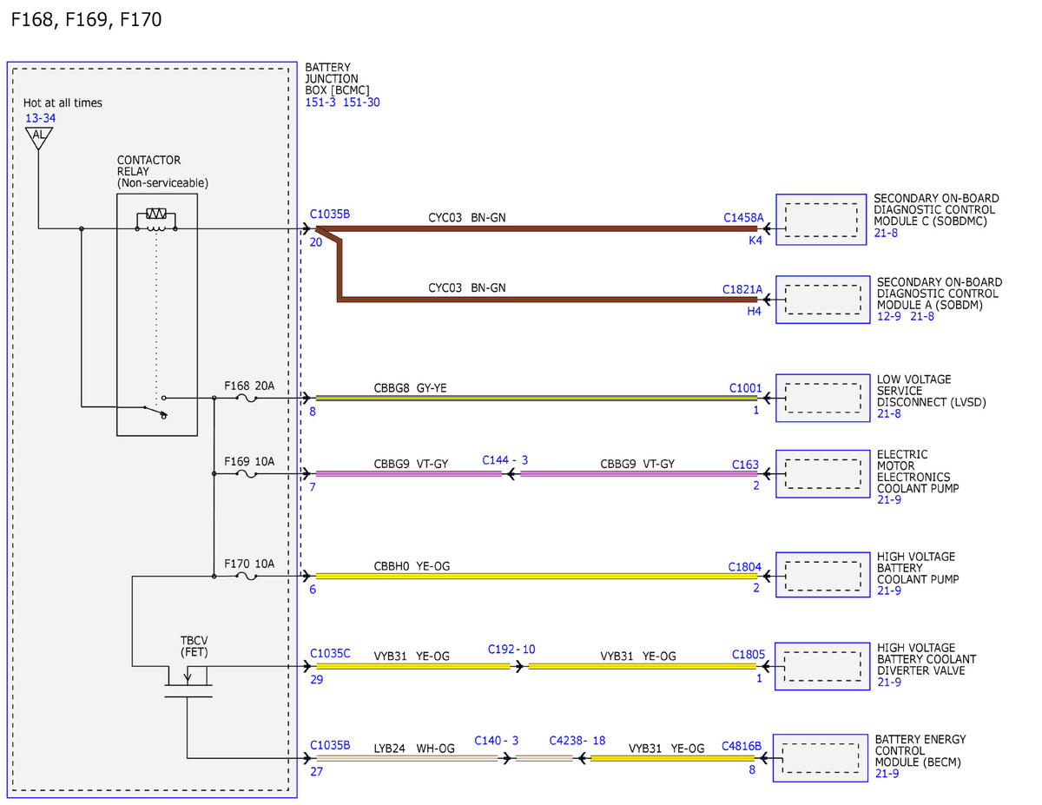The image size is (1042, 805).
Task: Click the AL power source triangle symbol
Action: point(38,137)
